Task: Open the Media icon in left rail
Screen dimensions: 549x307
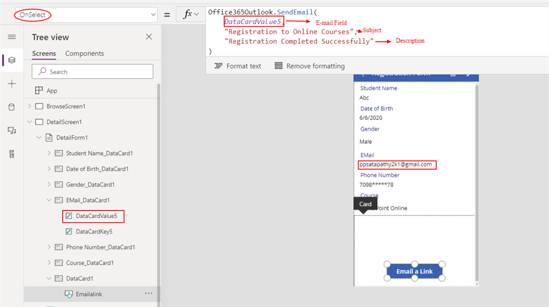Action: [12, 131]
